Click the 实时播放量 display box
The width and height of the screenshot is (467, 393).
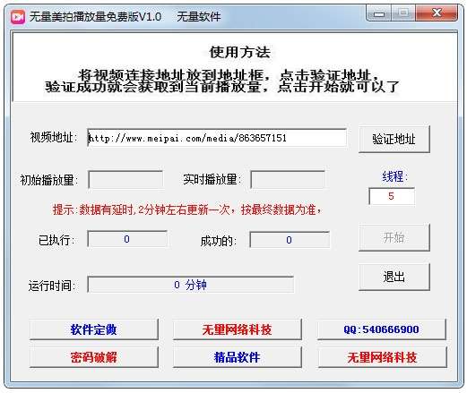click(x=288, y=179)
